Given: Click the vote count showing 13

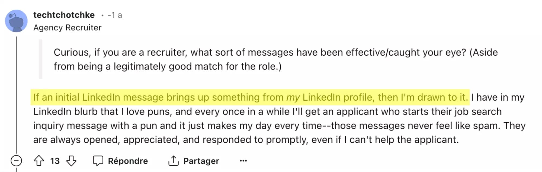Looking at the screenshot, I should point(55,161).
